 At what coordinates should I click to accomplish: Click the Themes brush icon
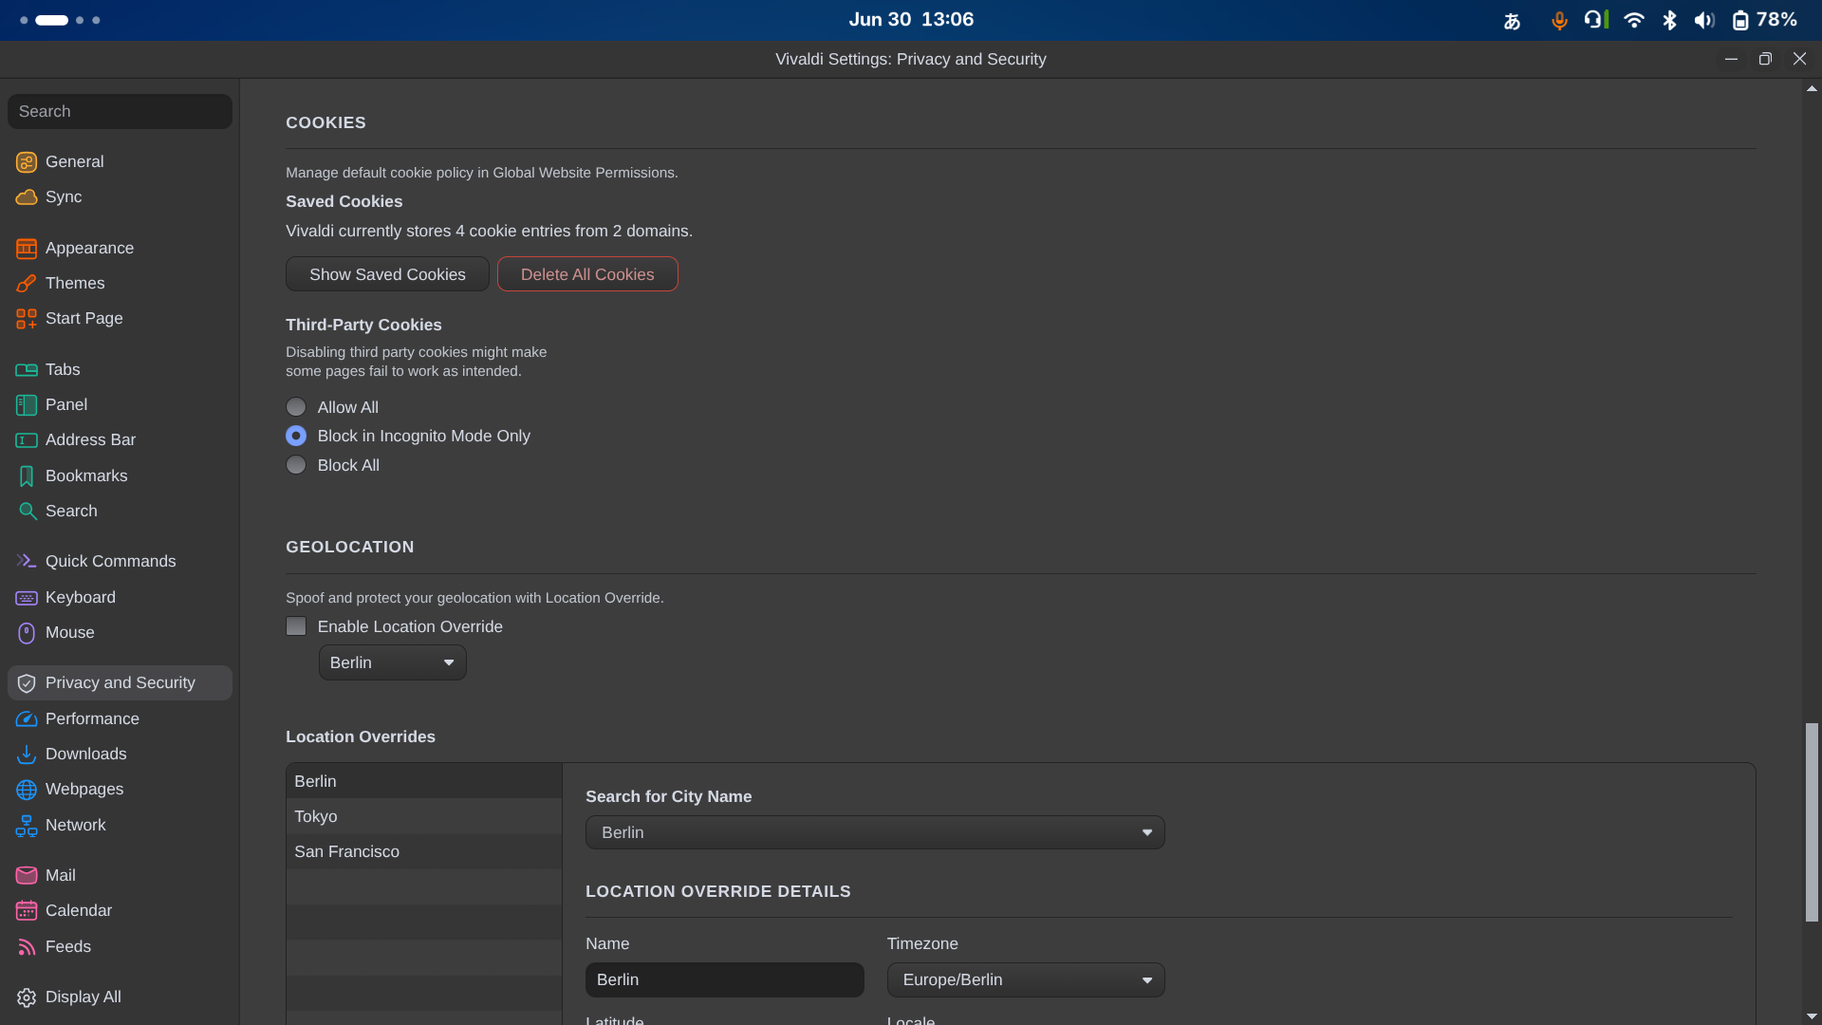pyautogui.click(x=27, y=284)
